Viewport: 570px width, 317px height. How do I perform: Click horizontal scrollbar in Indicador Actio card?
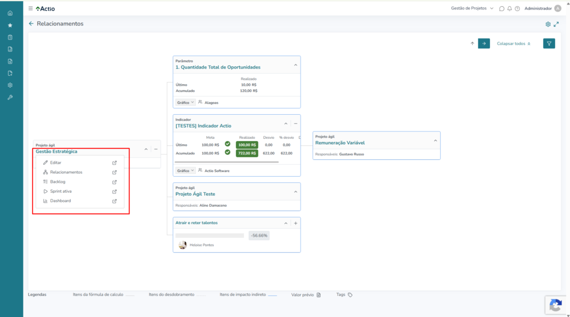(227, 162)
